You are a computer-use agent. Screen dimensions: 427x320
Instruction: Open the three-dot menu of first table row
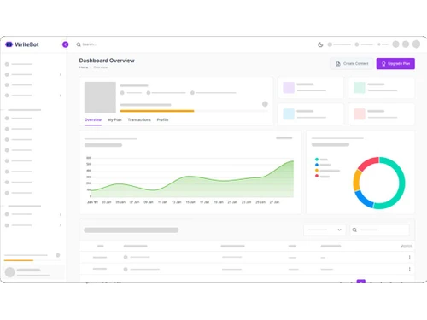[x=409, y=258]
